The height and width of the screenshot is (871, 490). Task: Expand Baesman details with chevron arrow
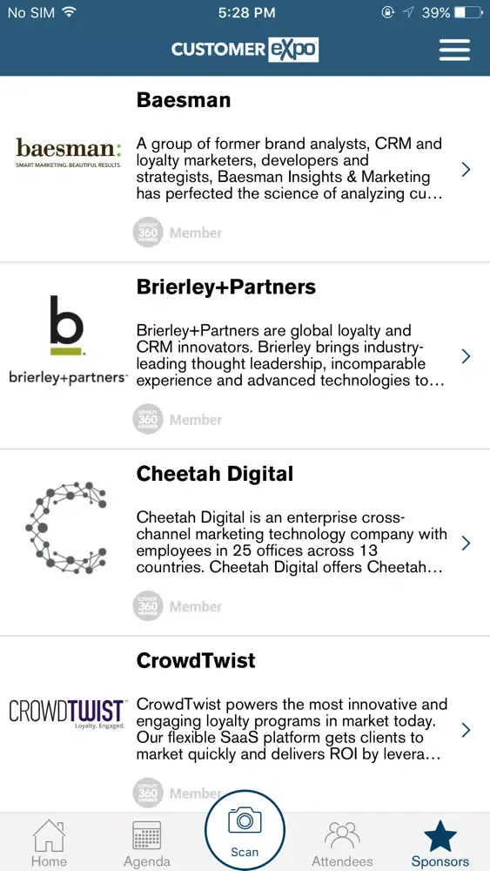click(466, 170)
